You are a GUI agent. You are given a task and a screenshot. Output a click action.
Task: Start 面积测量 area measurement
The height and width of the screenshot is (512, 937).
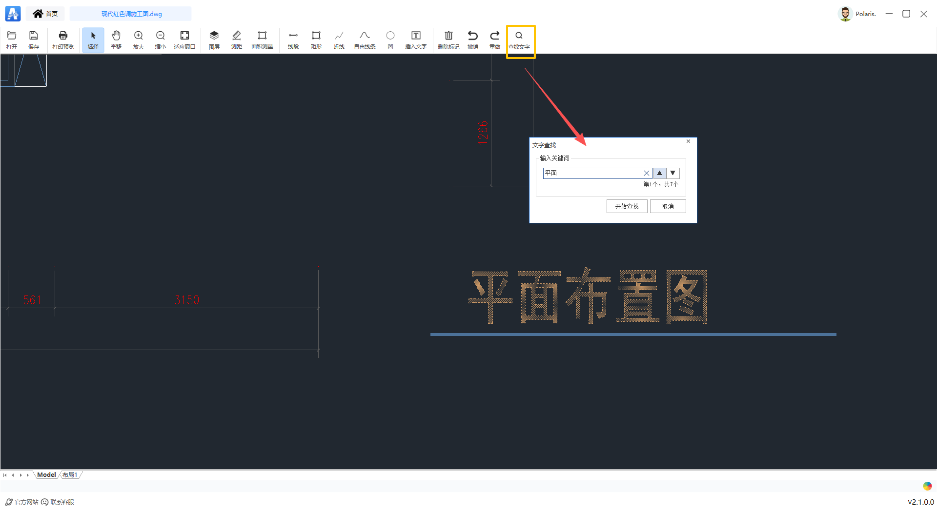(x=262, y=40)
